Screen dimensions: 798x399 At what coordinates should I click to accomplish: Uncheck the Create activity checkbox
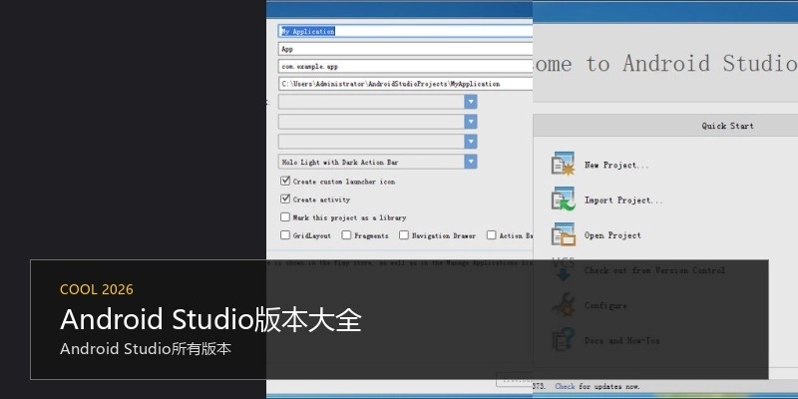click(285, 199)
